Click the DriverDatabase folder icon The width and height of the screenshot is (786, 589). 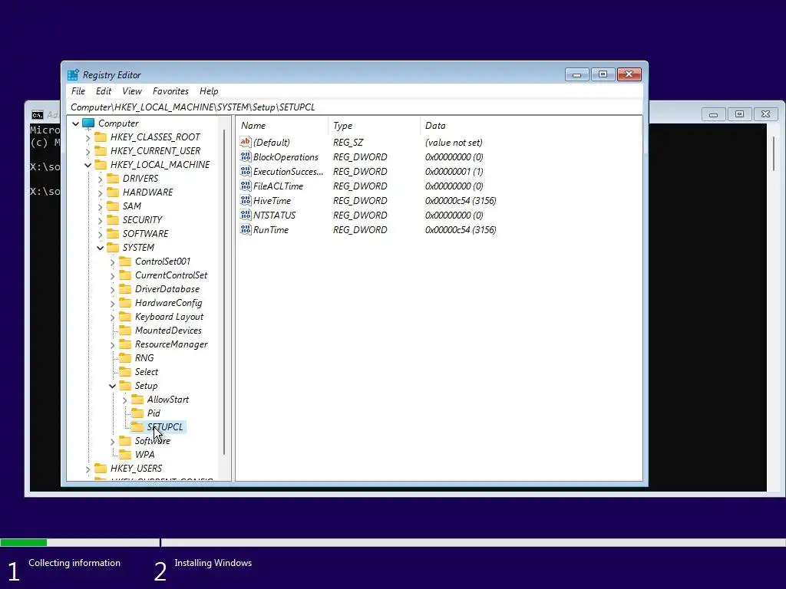pyautogui.click(x=125, y=289)
